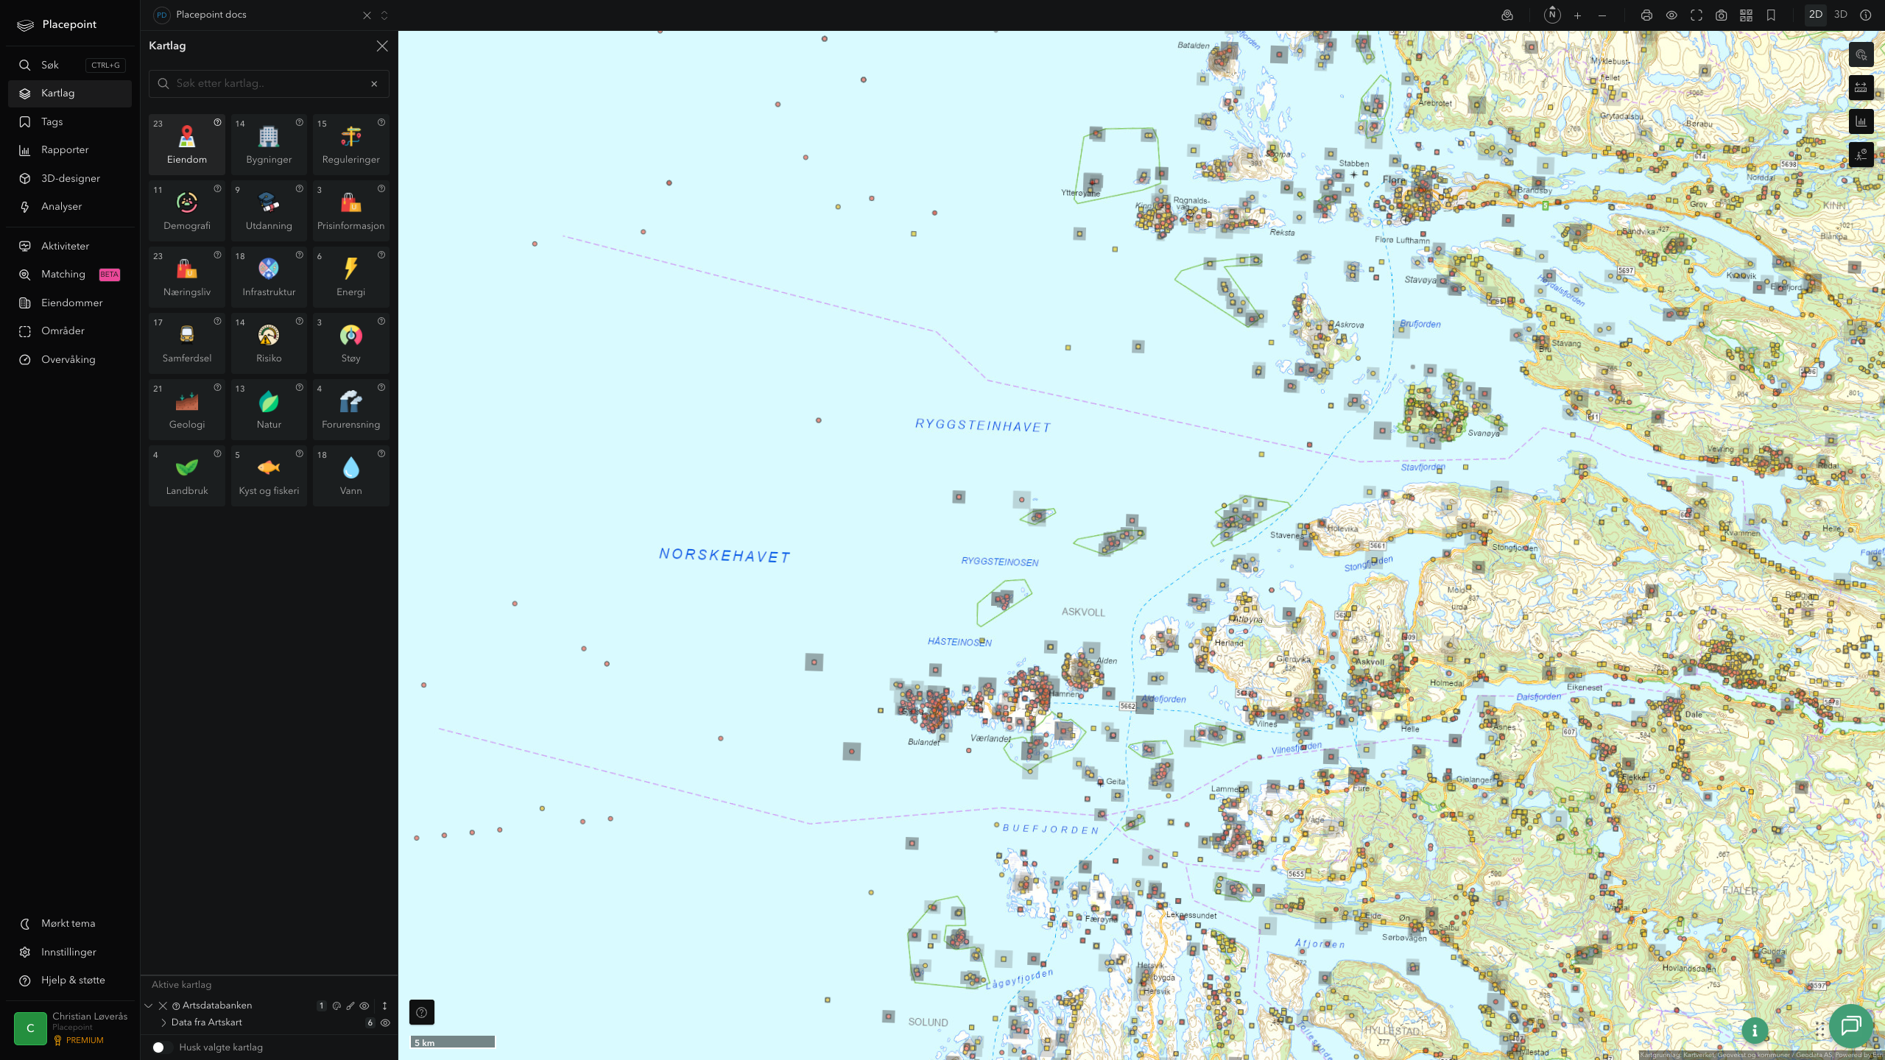Screen dimensions: 1885x1060
Task: Open the Infrastruktur layer category
Action: pyautogui.click(x=269, y=277)
